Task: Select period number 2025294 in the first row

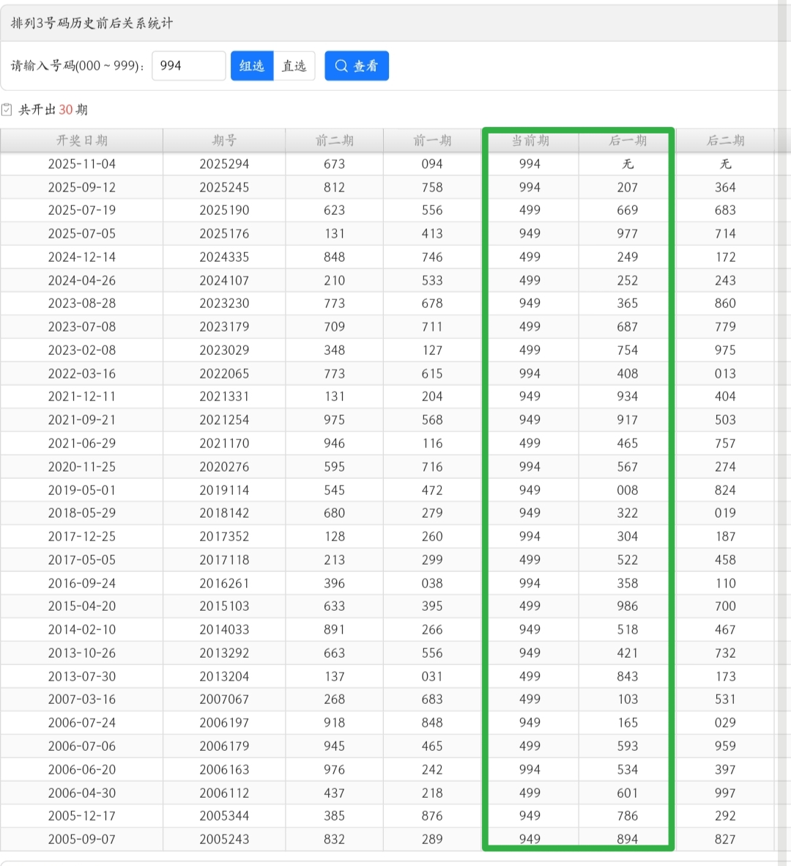Action: click(224, 164)
